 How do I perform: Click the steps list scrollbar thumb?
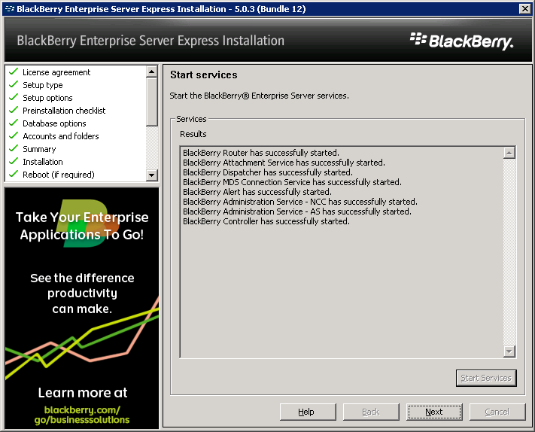point(151,102)
